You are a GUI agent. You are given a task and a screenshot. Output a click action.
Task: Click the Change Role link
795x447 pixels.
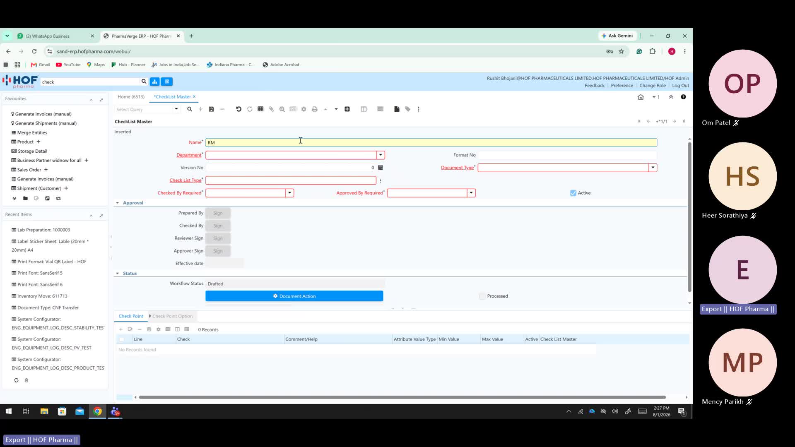pos(653,86)
